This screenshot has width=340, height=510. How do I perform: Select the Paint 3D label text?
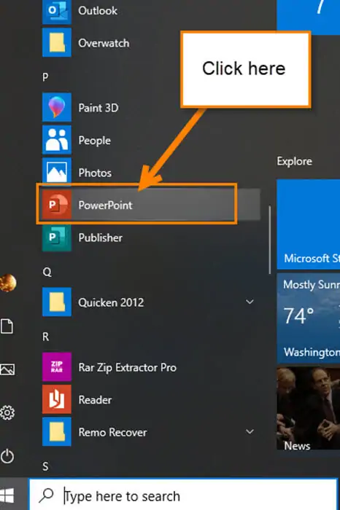tap(98, 108)
